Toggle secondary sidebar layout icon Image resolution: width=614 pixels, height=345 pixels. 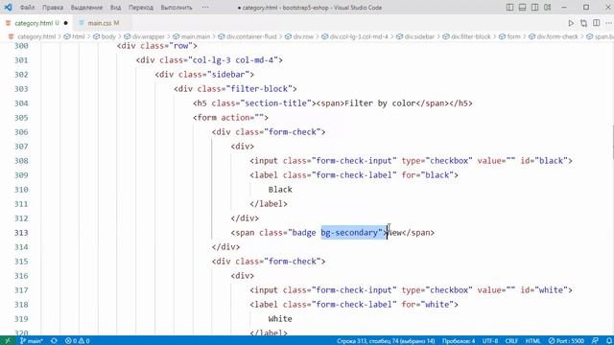[535, 8]
